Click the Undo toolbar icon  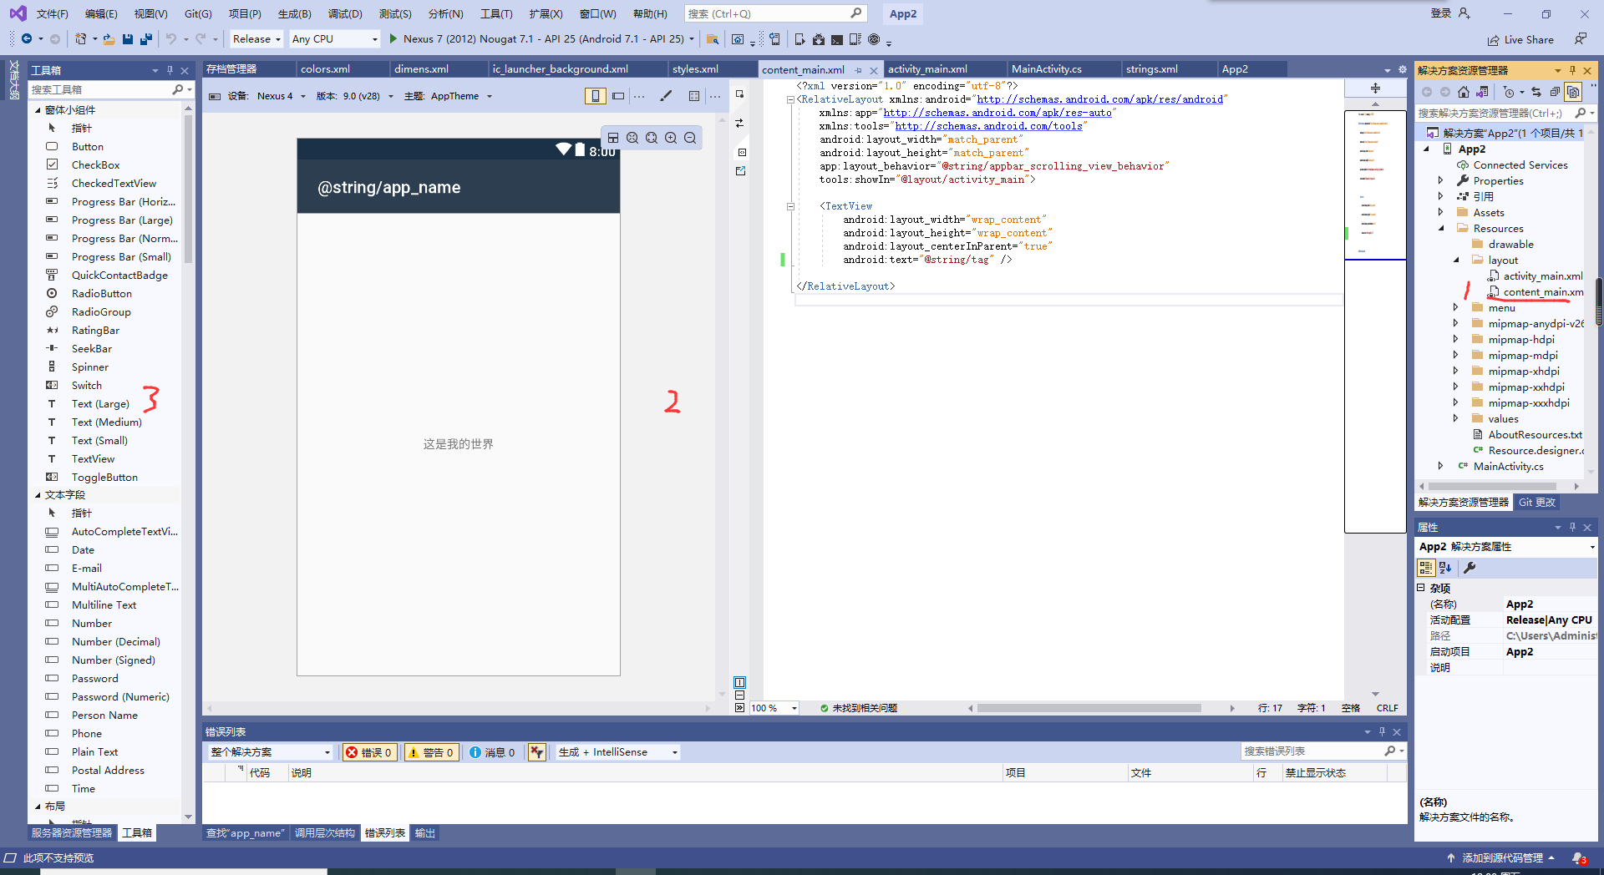pos(171,39)
